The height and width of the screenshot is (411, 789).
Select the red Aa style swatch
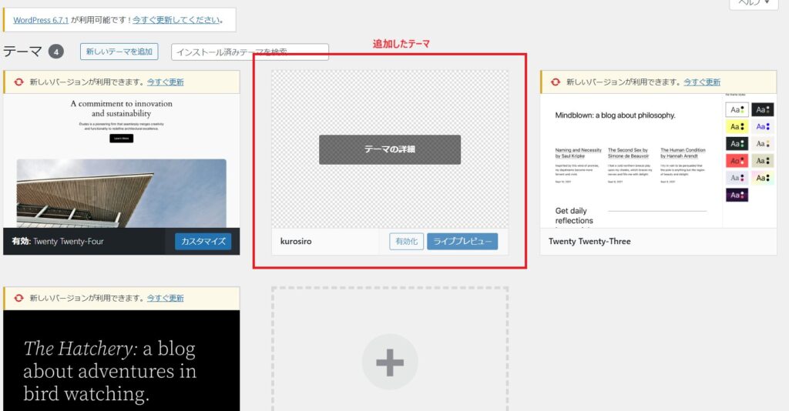(x=737, y=161)
